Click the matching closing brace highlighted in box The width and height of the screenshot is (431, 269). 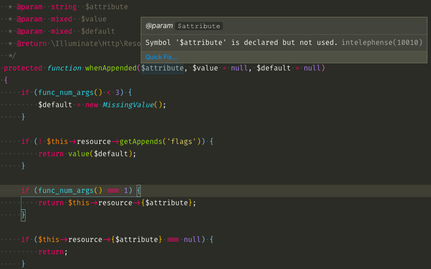coord(23,215)
